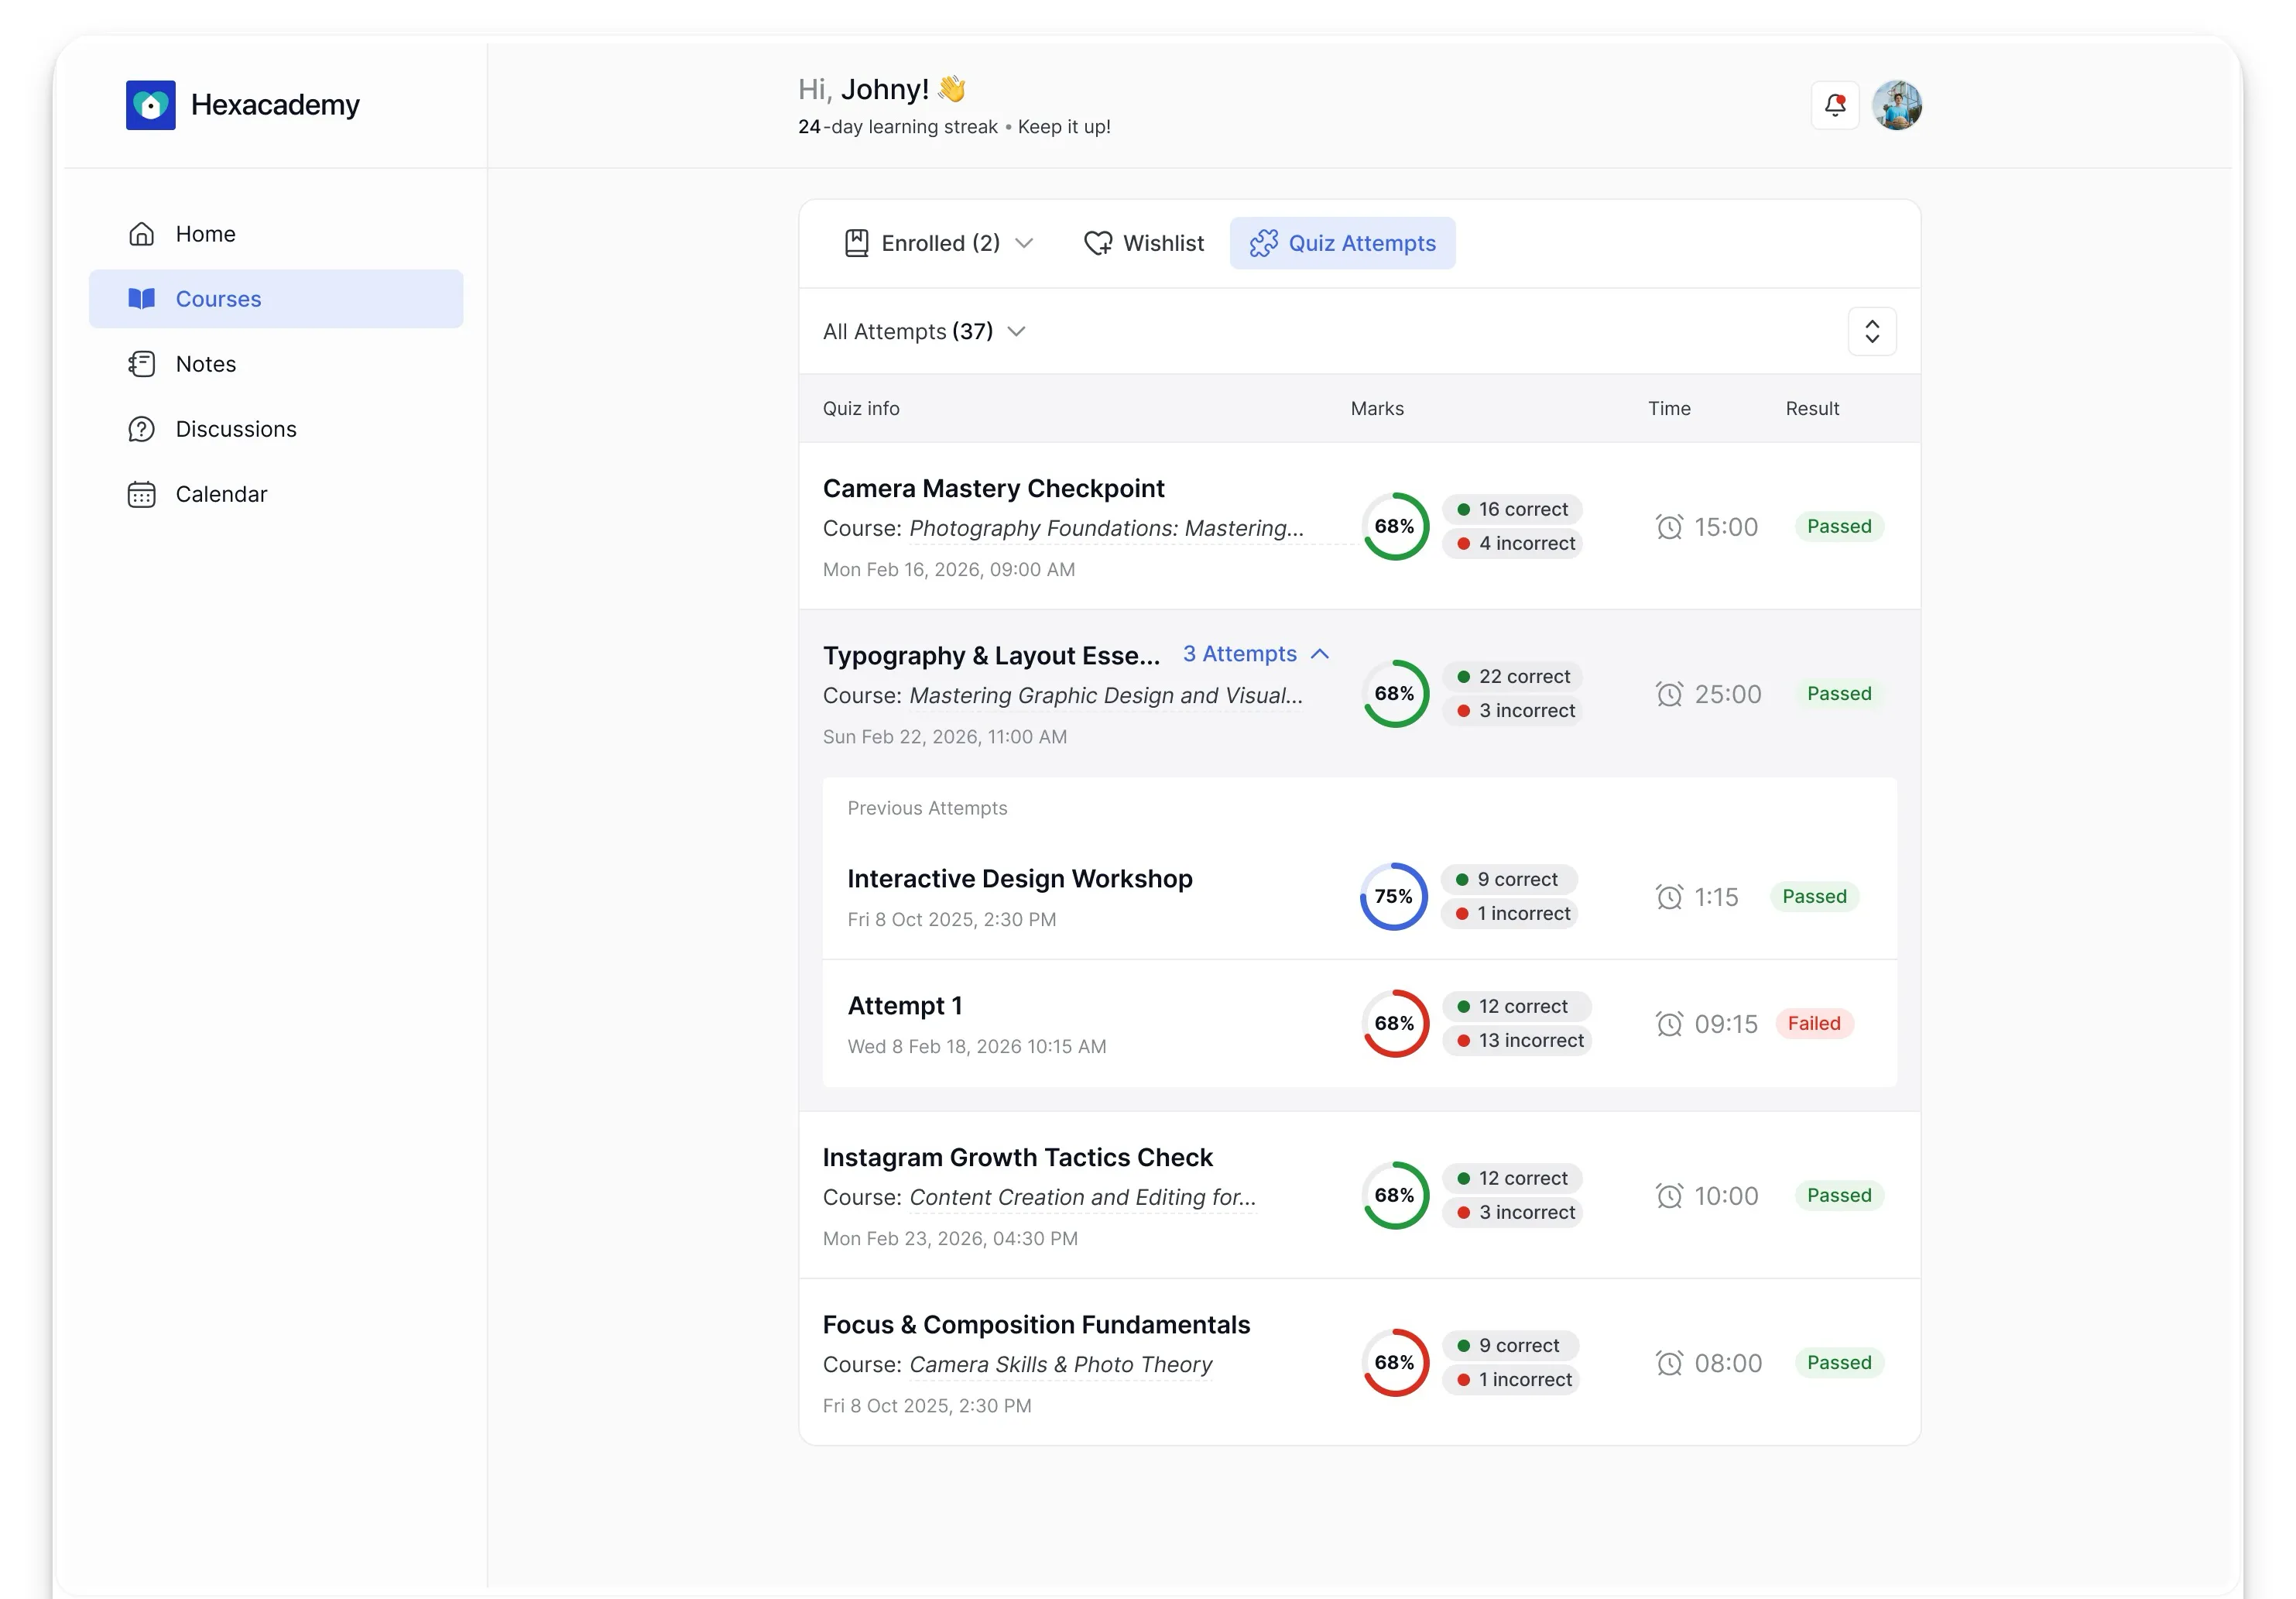Select Courses in the sidebar menu
Screen dimensions: 2296x1599
click(276, 299)
